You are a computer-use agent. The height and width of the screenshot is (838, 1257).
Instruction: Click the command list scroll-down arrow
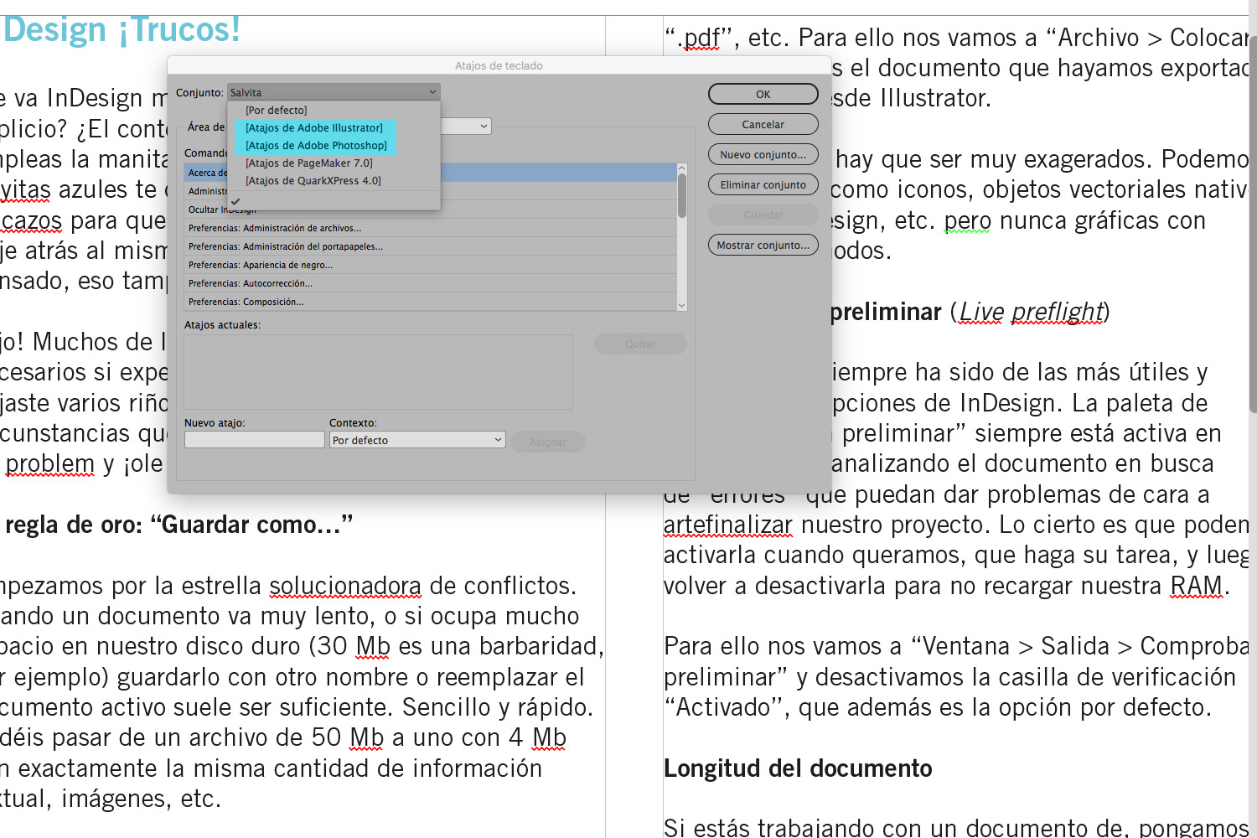(x=682, y=306)
